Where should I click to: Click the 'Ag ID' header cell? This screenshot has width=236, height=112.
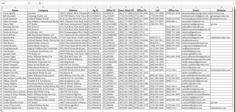pyautogui.click(x=95, y=10)
